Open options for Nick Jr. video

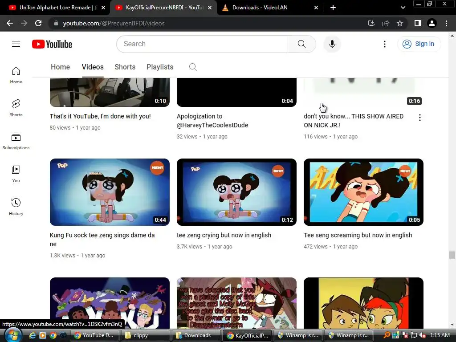(419, 118)
